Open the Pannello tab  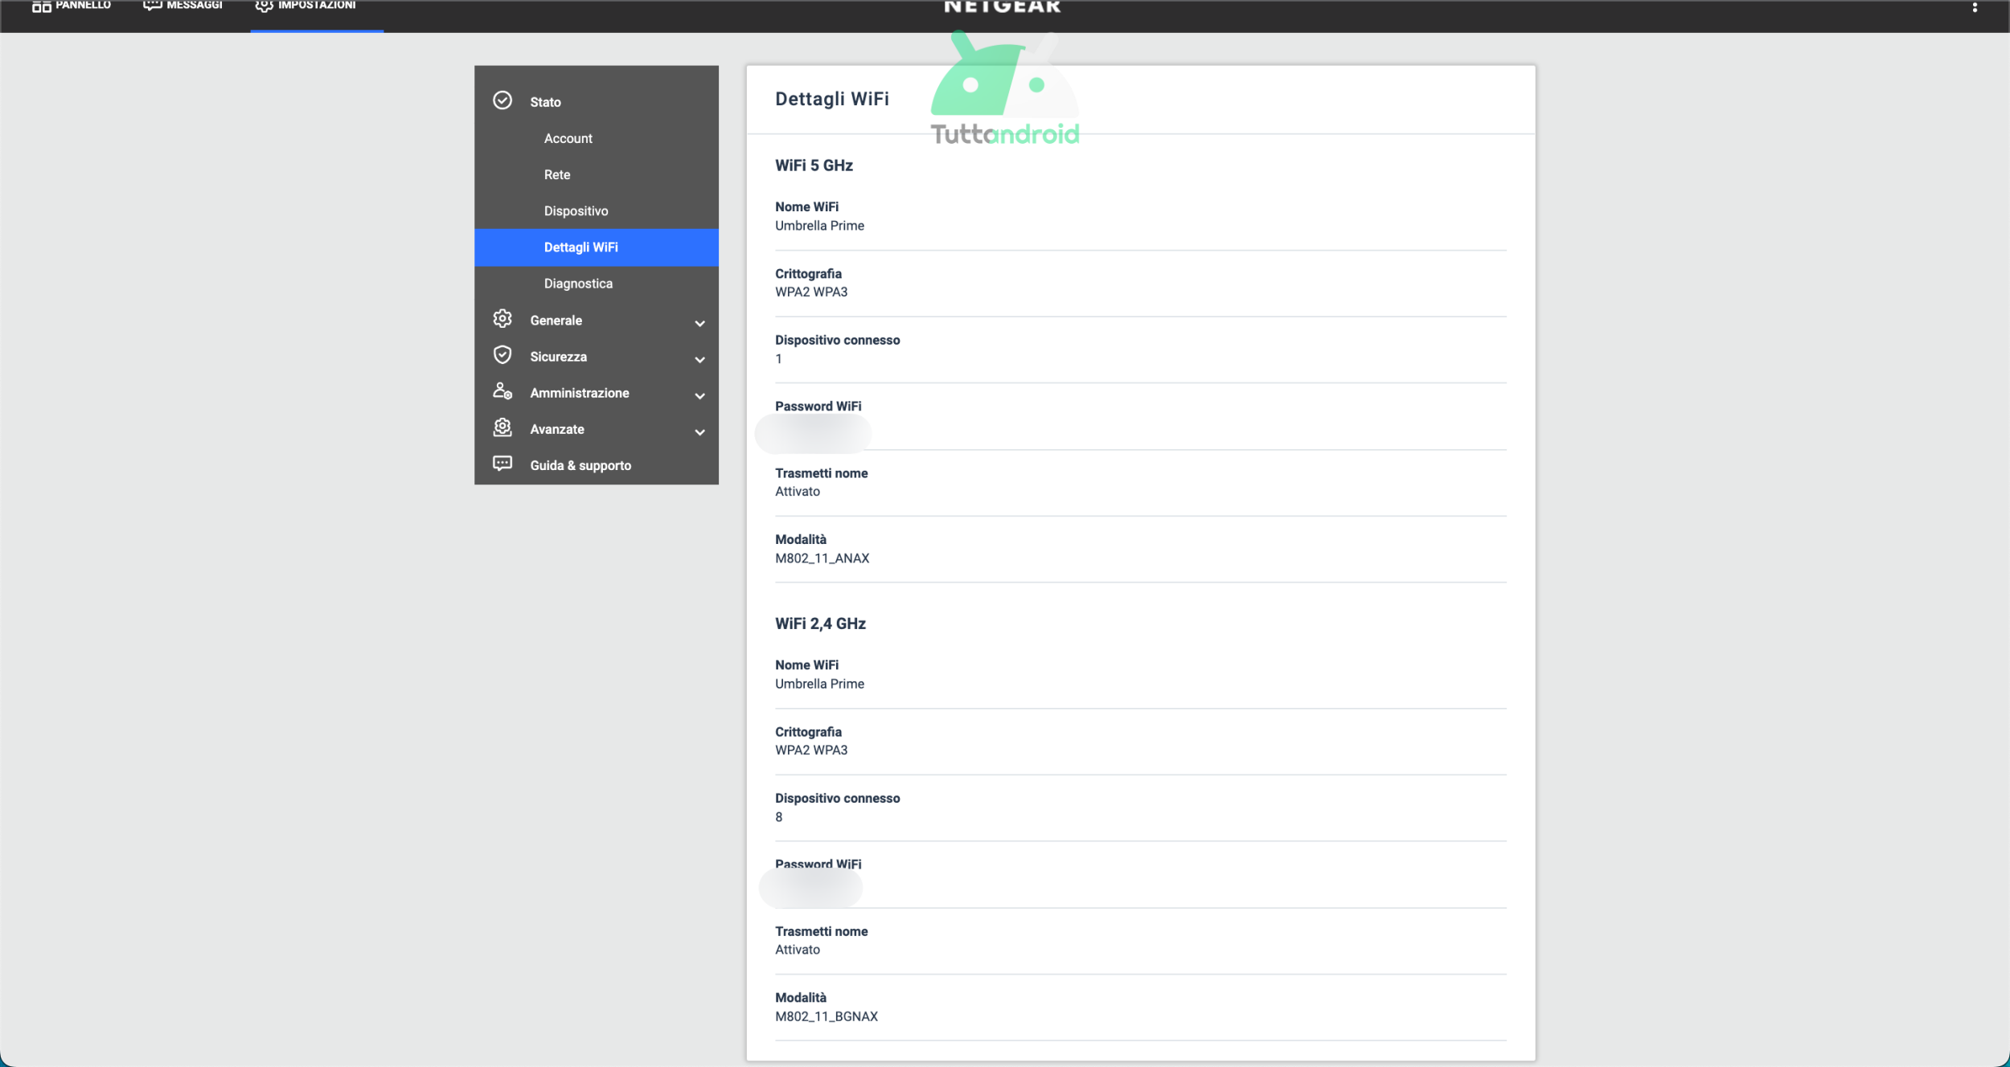pos(72,6)
